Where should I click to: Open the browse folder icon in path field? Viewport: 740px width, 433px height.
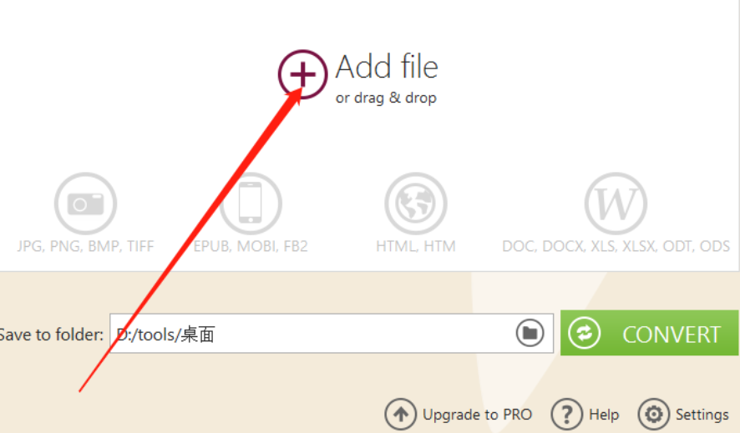tap(530, 333)
